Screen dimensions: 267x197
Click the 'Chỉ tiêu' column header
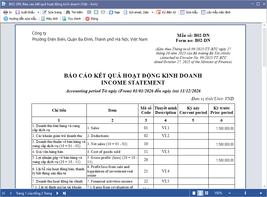click(x=59, y=110)
